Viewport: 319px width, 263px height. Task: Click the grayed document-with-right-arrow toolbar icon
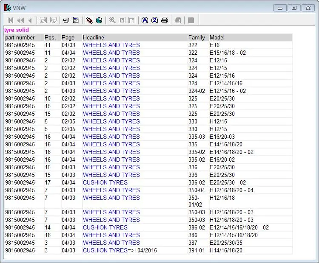(53, 20)
